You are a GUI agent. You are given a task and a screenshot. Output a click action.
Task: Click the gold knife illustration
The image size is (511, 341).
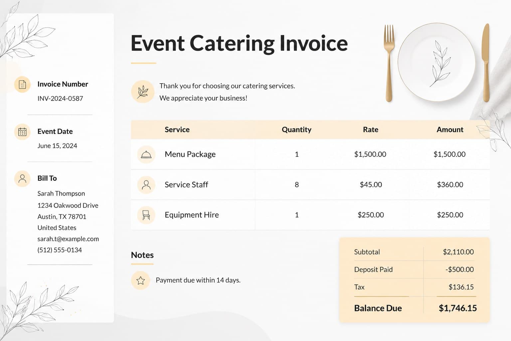(x=486, y=63)
